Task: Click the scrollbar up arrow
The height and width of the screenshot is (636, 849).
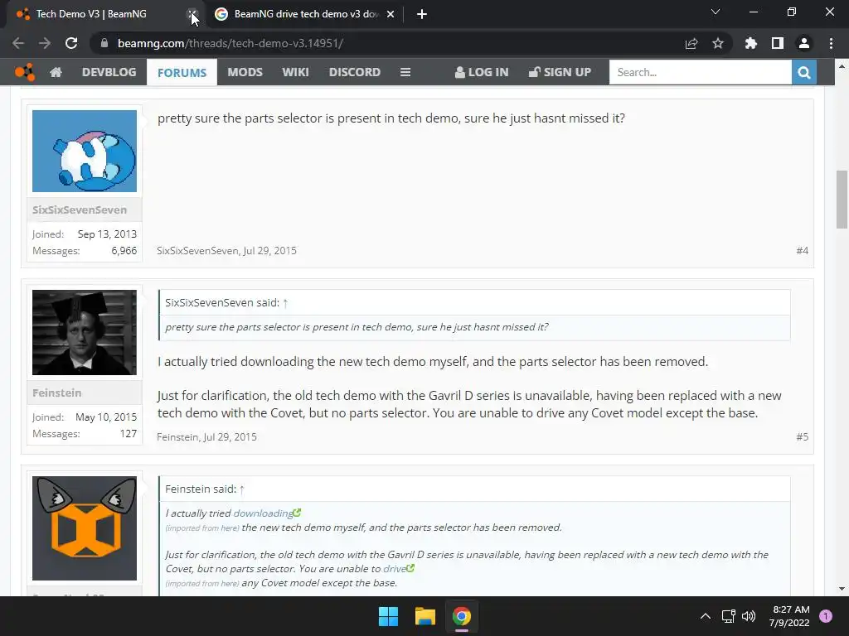Action: 842,66
